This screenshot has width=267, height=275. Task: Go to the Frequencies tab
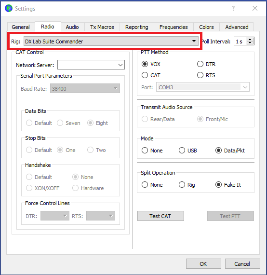(x=174, y=27)
